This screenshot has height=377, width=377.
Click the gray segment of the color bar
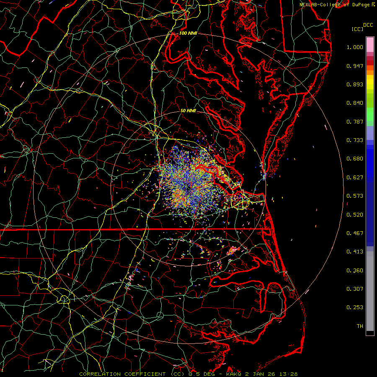point(370,291)
